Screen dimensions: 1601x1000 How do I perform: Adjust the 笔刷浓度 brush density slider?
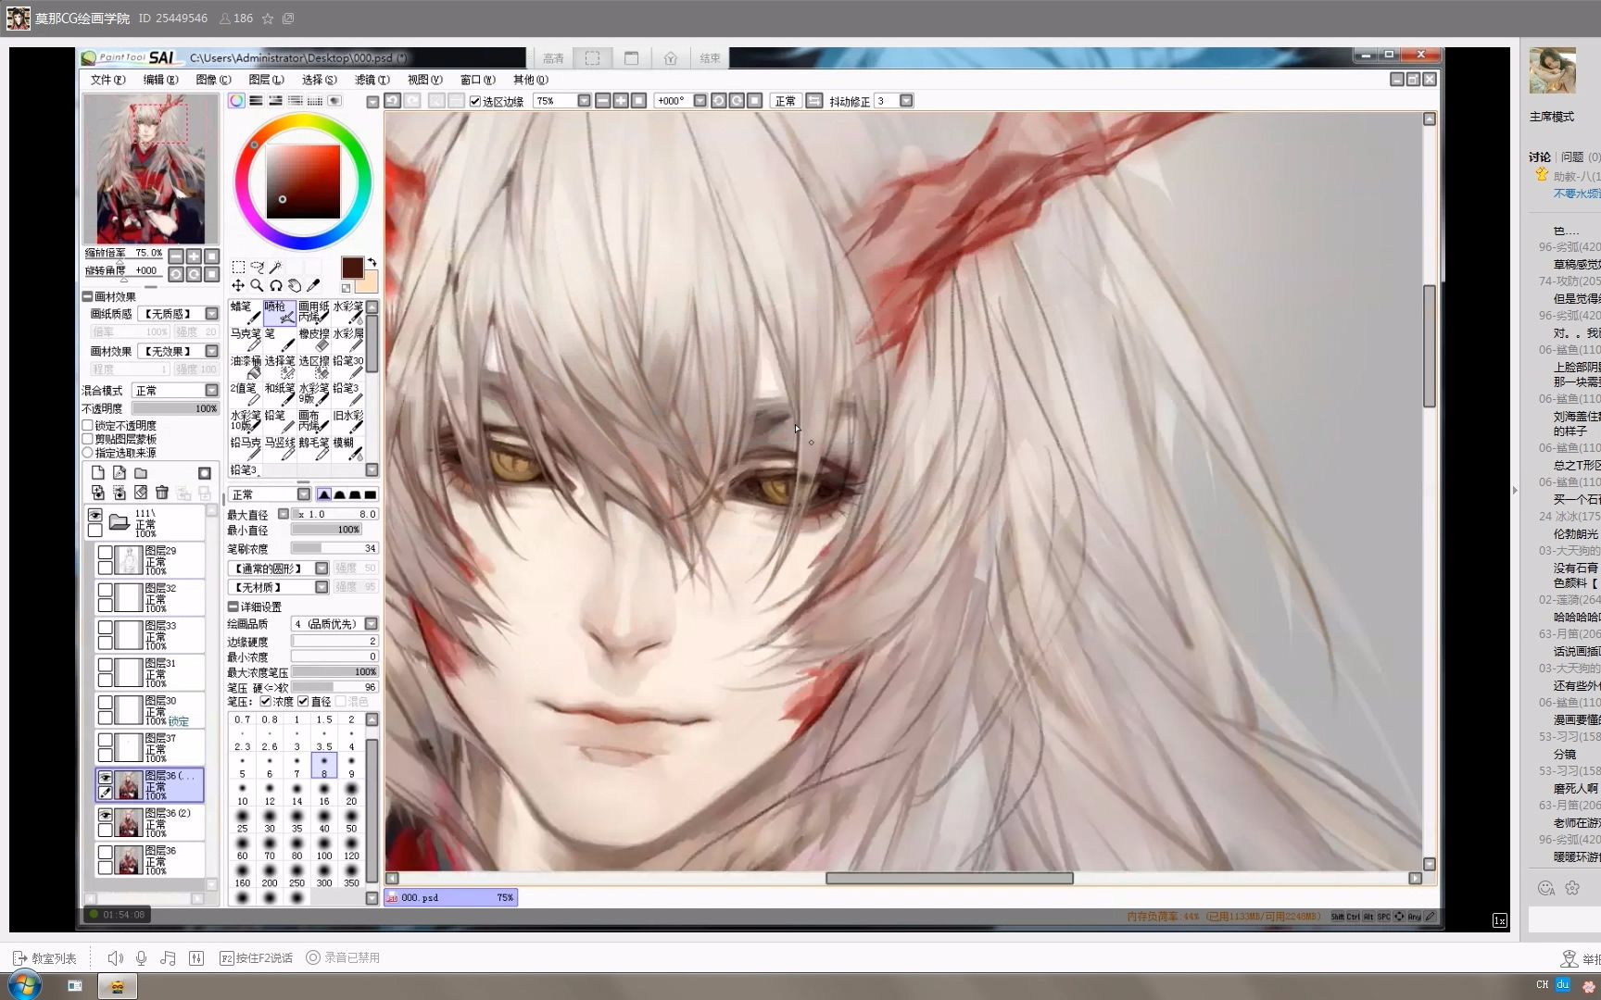pos(334,549)
